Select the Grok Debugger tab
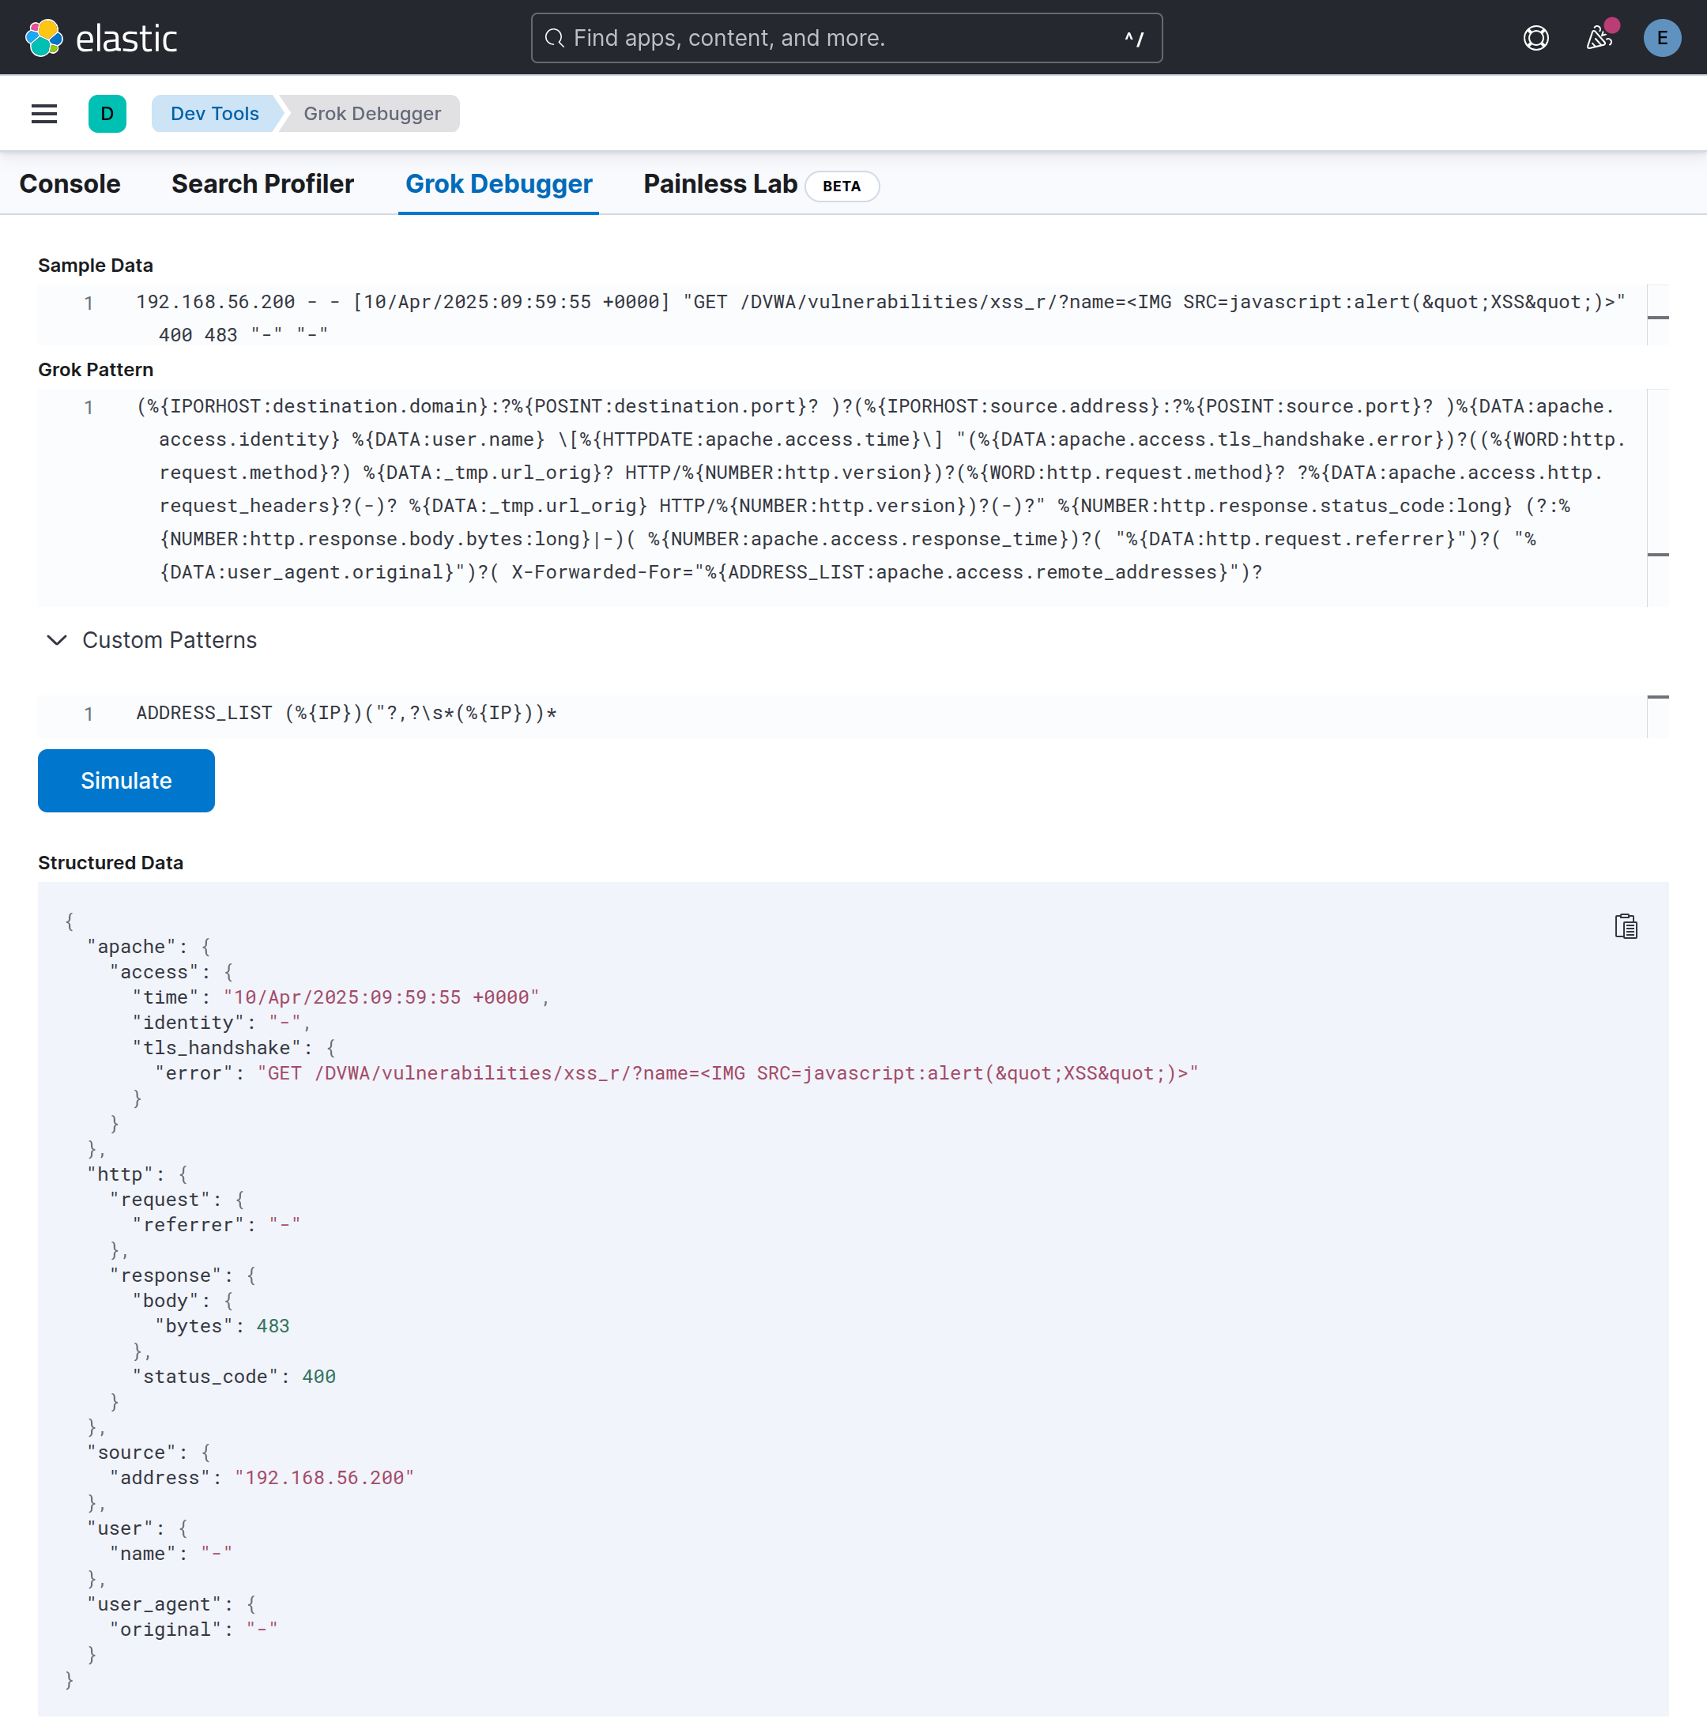 tap(499, 184)
